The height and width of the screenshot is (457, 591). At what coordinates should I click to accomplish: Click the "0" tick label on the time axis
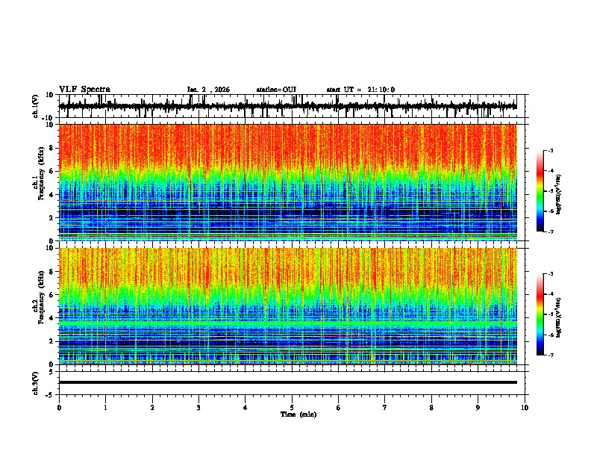tap(59, 408)
